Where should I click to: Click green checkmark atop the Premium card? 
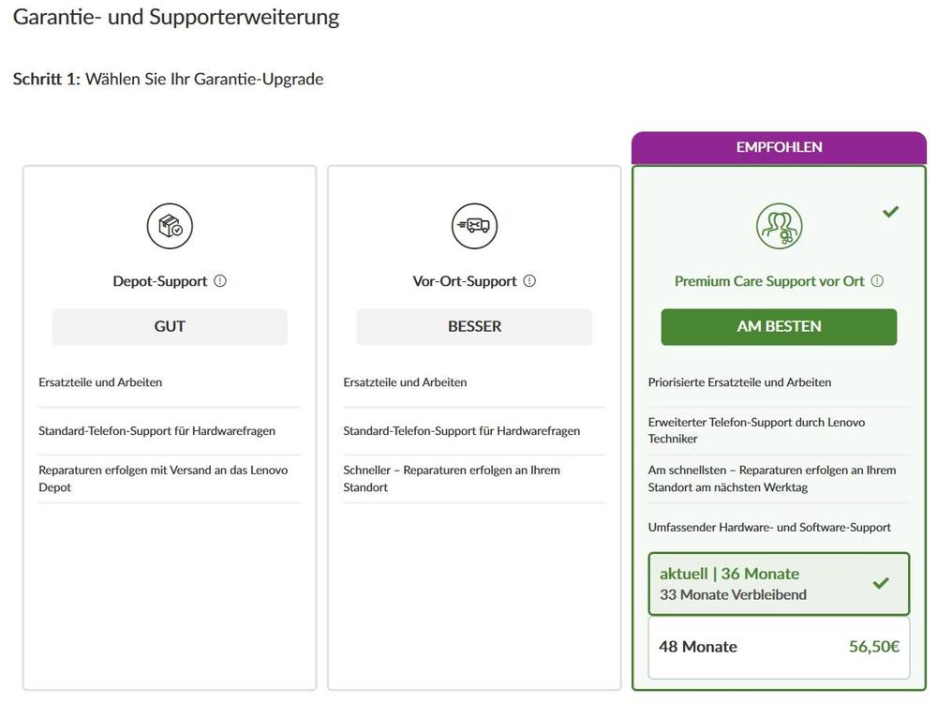pos(890,212)
